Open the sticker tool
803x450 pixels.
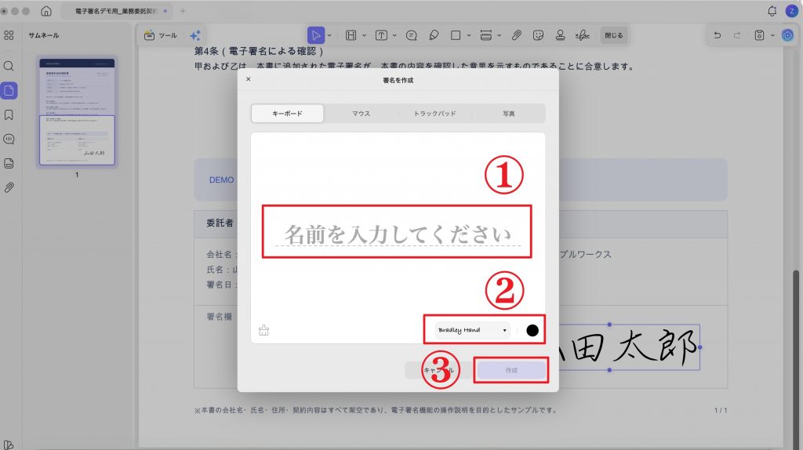pos(538,35)
